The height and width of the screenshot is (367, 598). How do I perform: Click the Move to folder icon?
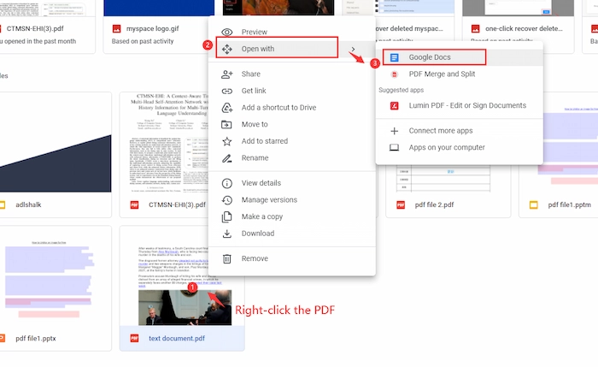(226, 125)
